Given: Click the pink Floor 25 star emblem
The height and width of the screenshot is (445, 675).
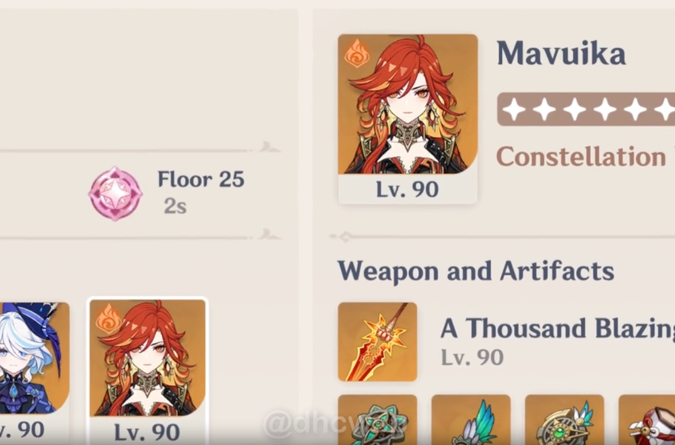Looking at the screenshot, I should pos(115,194).
